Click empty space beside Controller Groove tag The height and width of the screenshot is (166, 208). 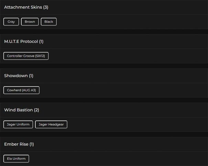click(127, 56)
